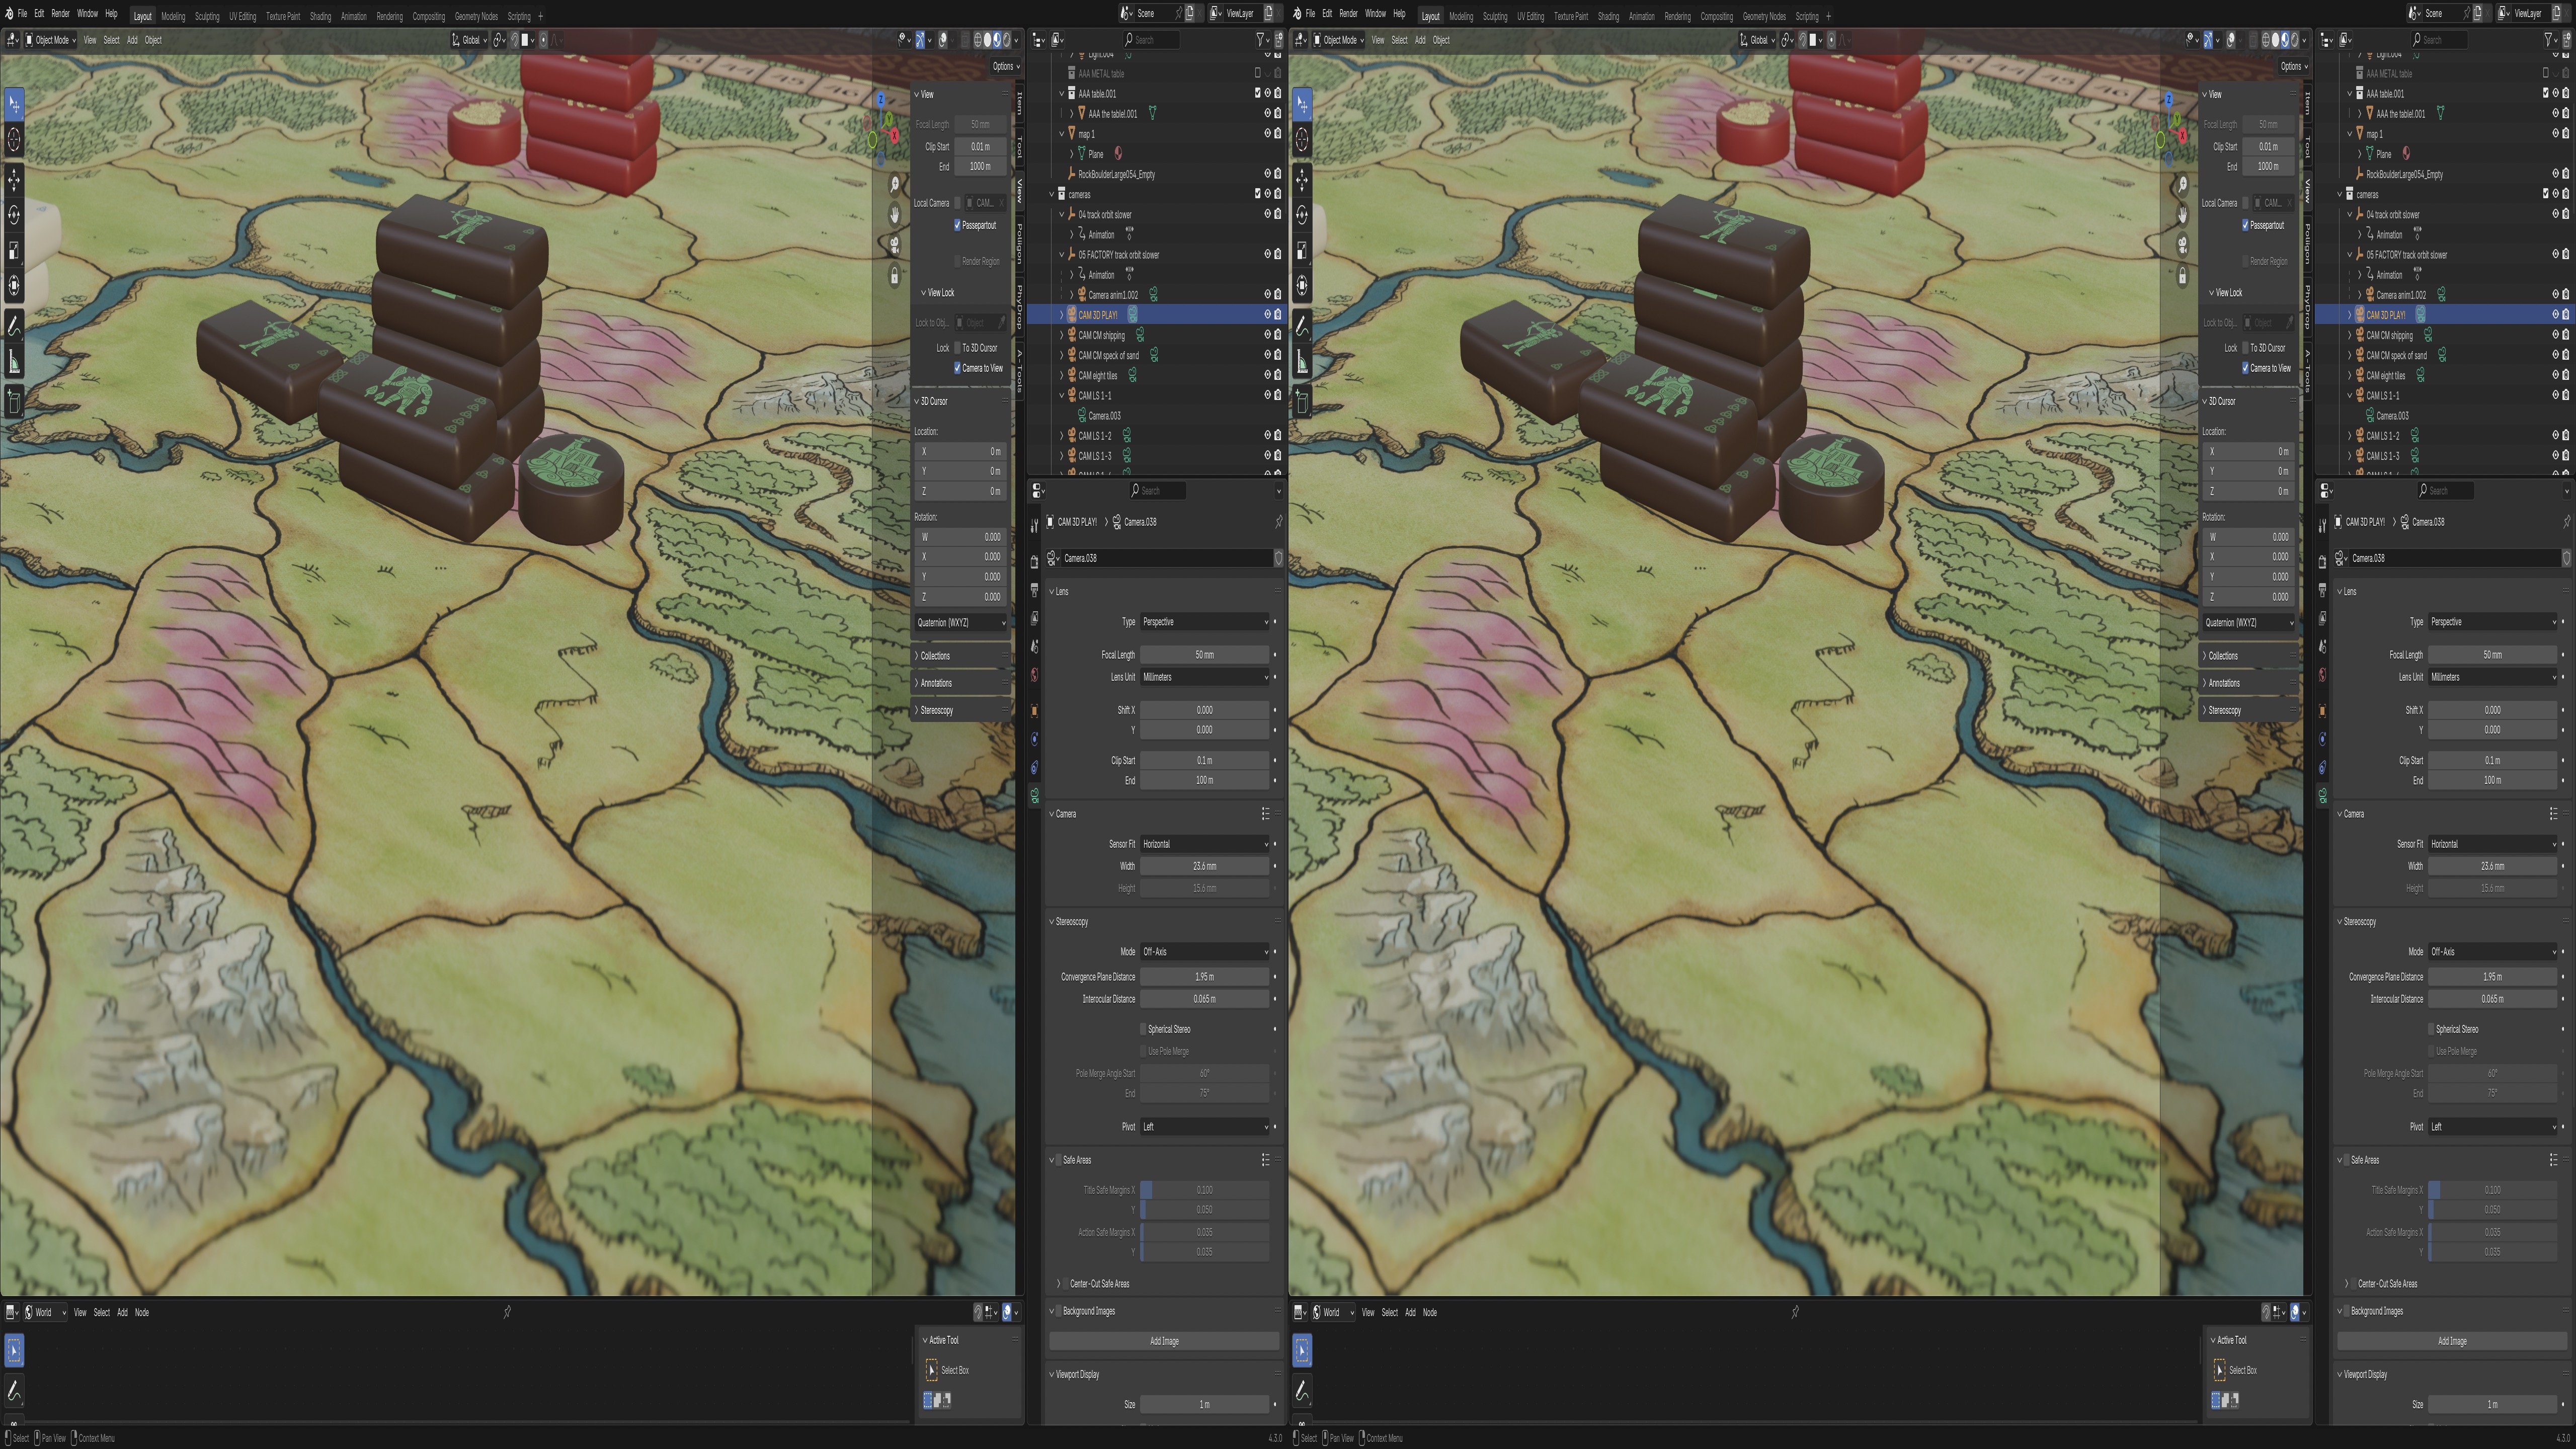Expand CAM LS 1-2 in left outliner
2576x1449 pixels.
click(1062, 436)
